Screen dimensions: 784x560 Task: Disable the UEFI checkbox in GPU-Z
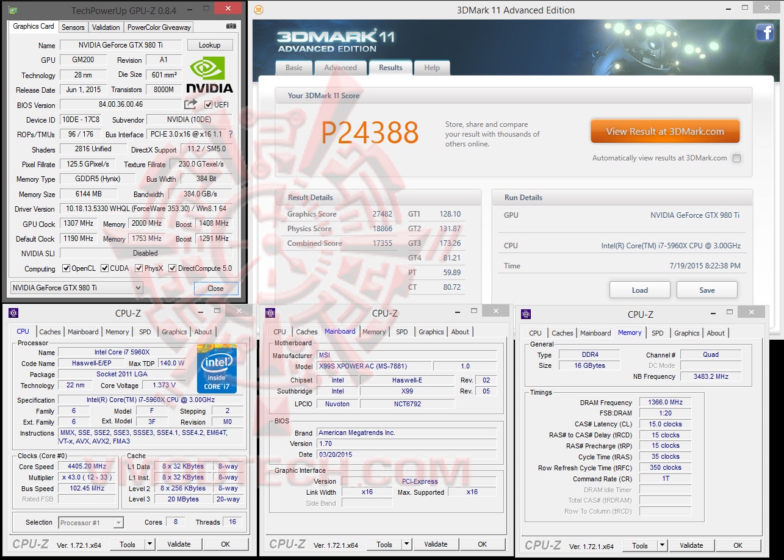click(x=207, y=104)
